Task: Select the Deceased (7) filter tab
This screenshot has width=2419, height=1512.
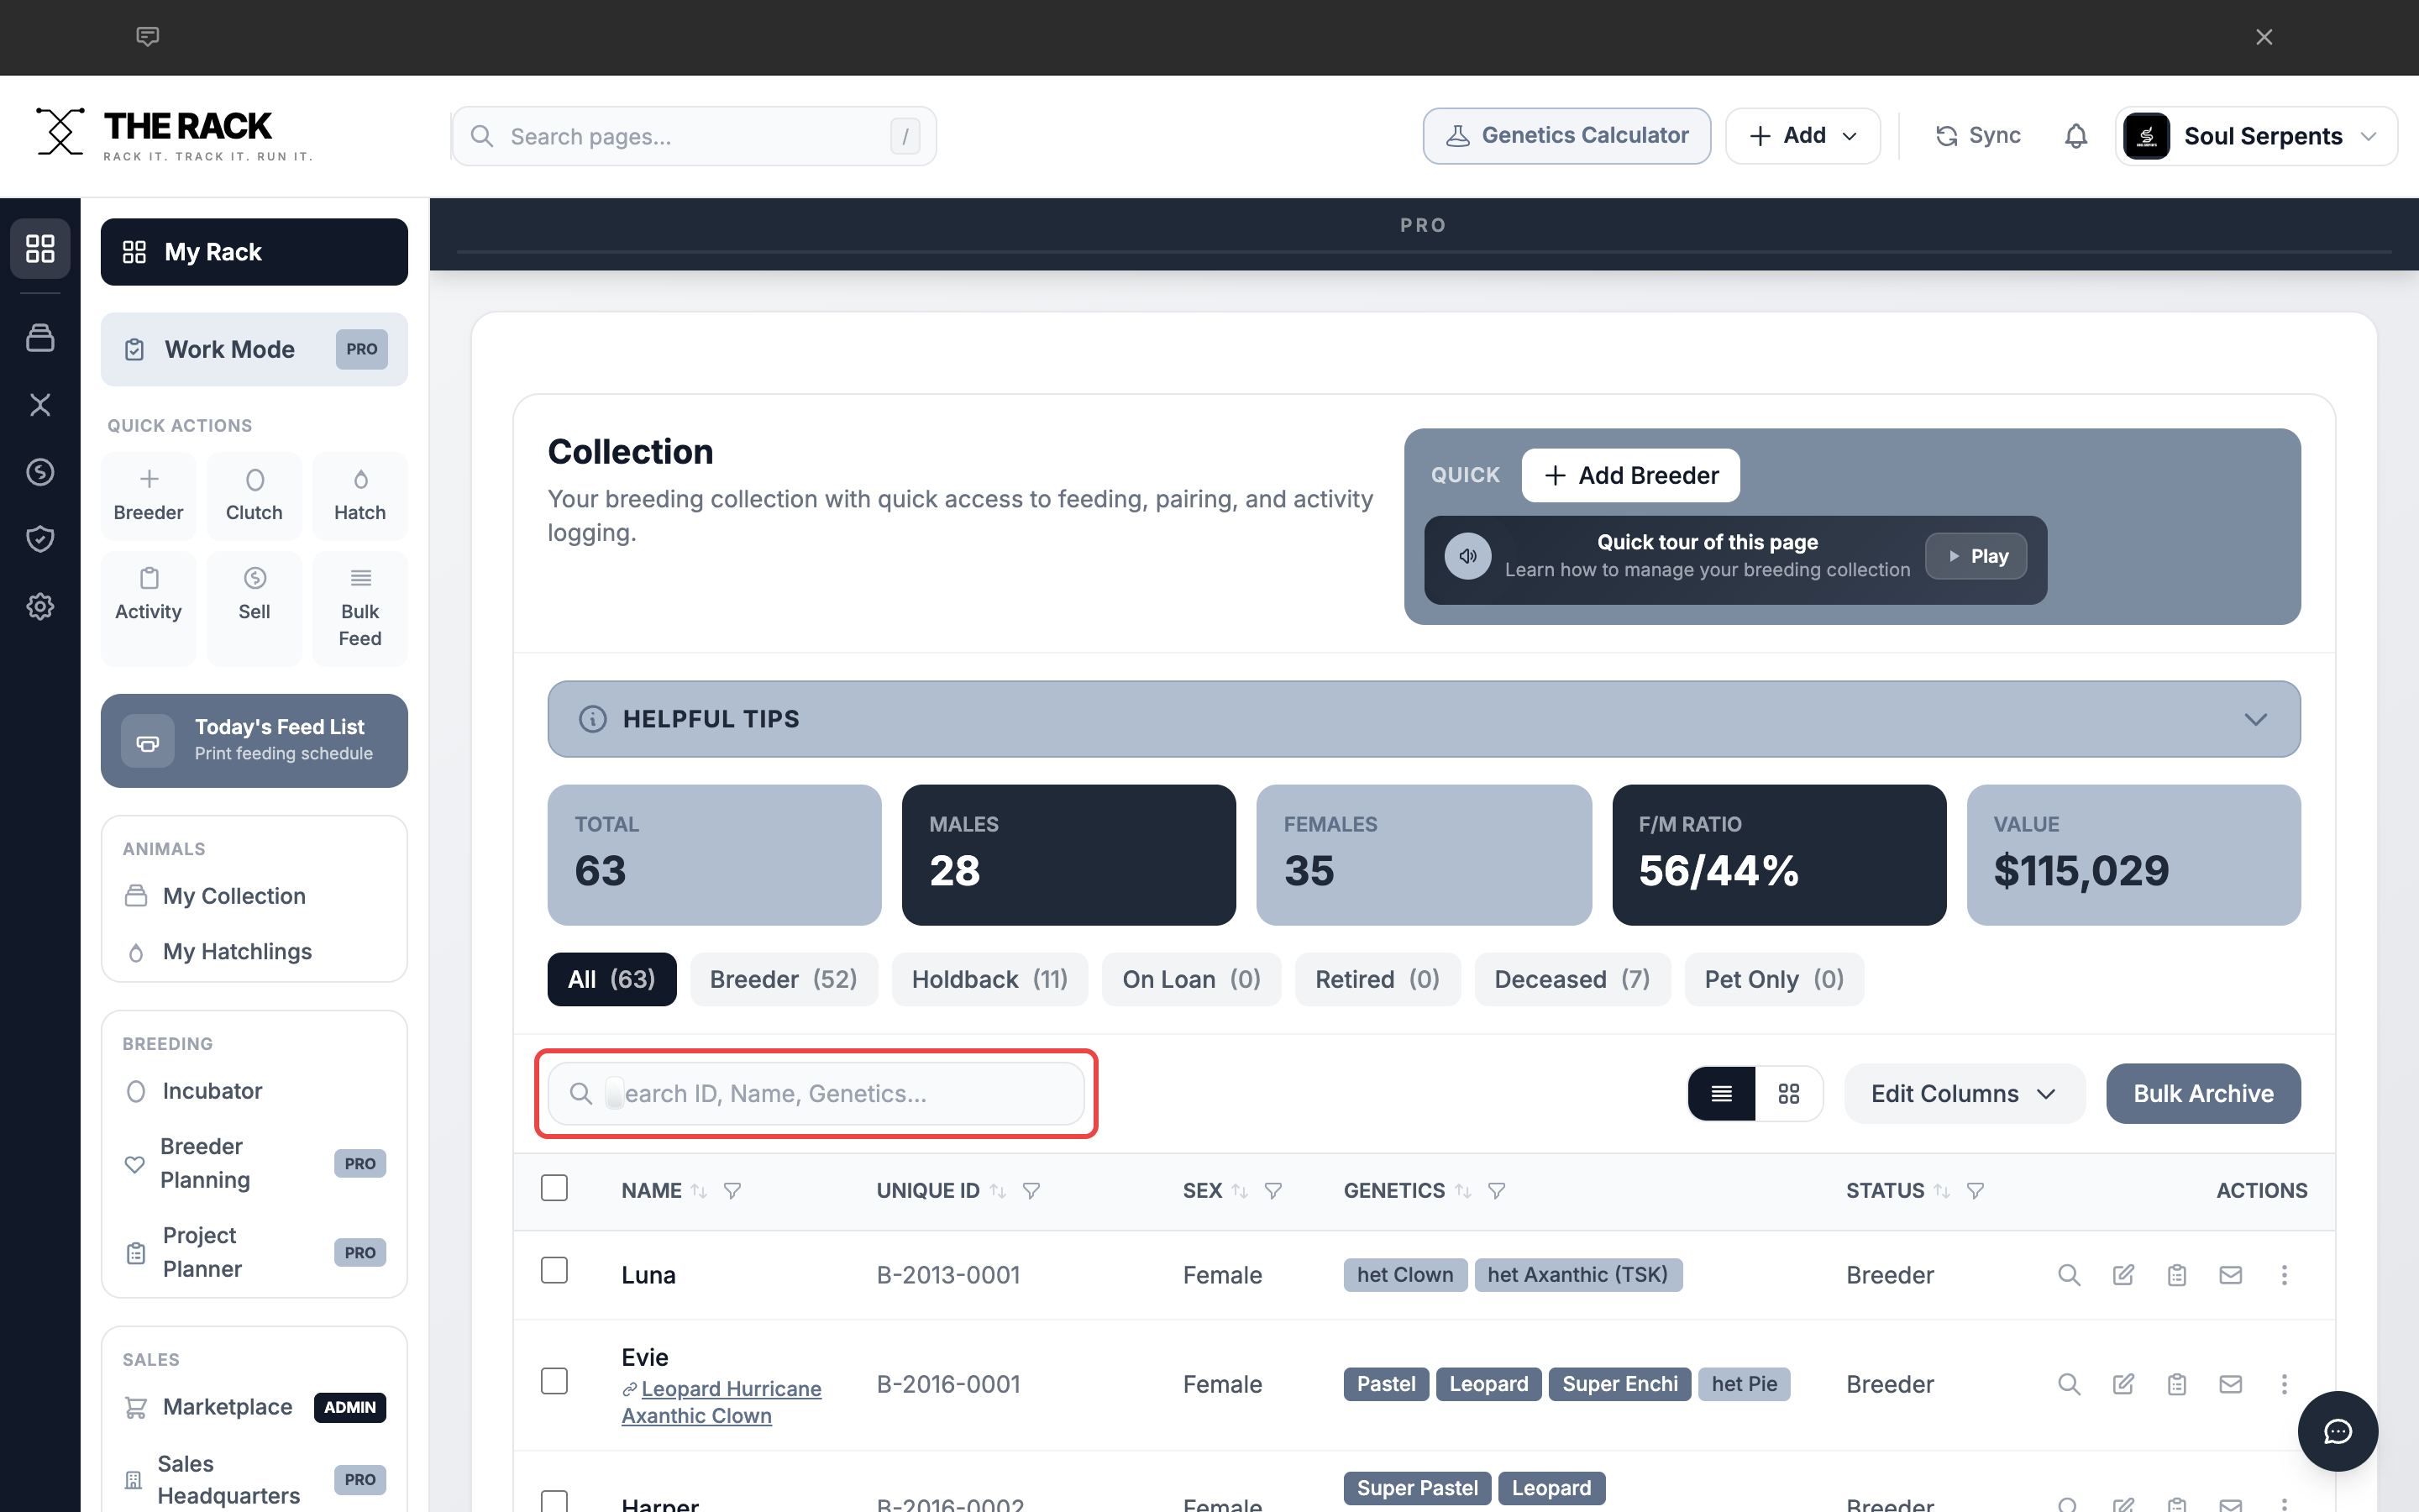Action: pos(1572,979)
